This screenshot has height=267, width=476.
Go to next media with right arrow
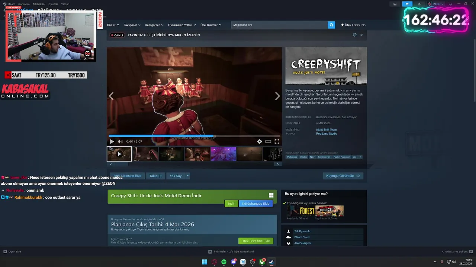click(277, 96)
